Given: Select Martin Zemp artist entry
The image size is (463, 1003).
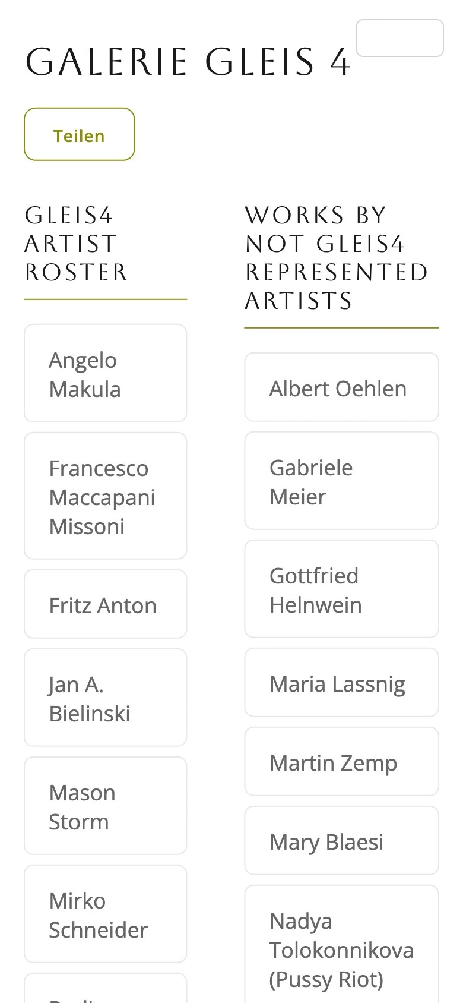Looking at the screenshot, I should 342,762.
